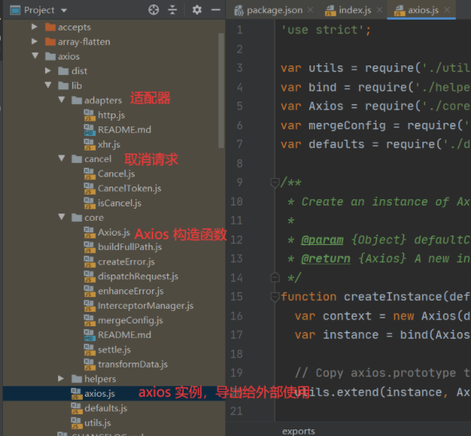Click the collapse all icon in Project toolbar
The height and width of the screenshot is (436, 471).
pos(172,10)
